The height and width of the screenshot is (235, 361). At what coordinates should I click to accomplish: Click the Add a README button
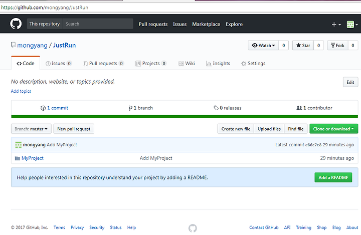tap(333, 177)
